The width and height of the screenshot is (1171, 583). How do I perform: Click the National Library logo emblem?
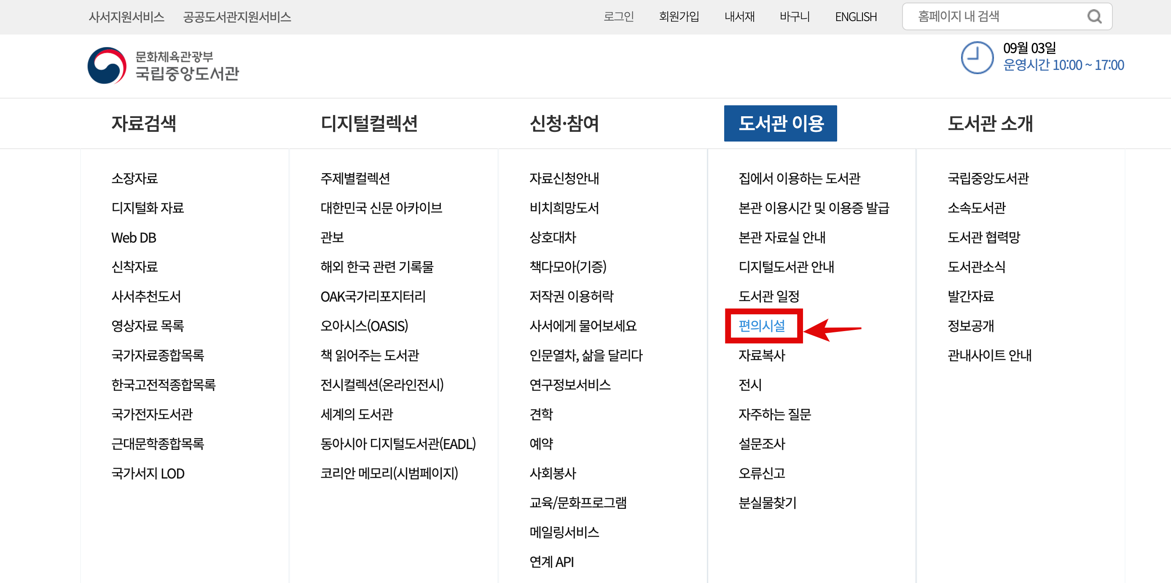pos(107,66)
